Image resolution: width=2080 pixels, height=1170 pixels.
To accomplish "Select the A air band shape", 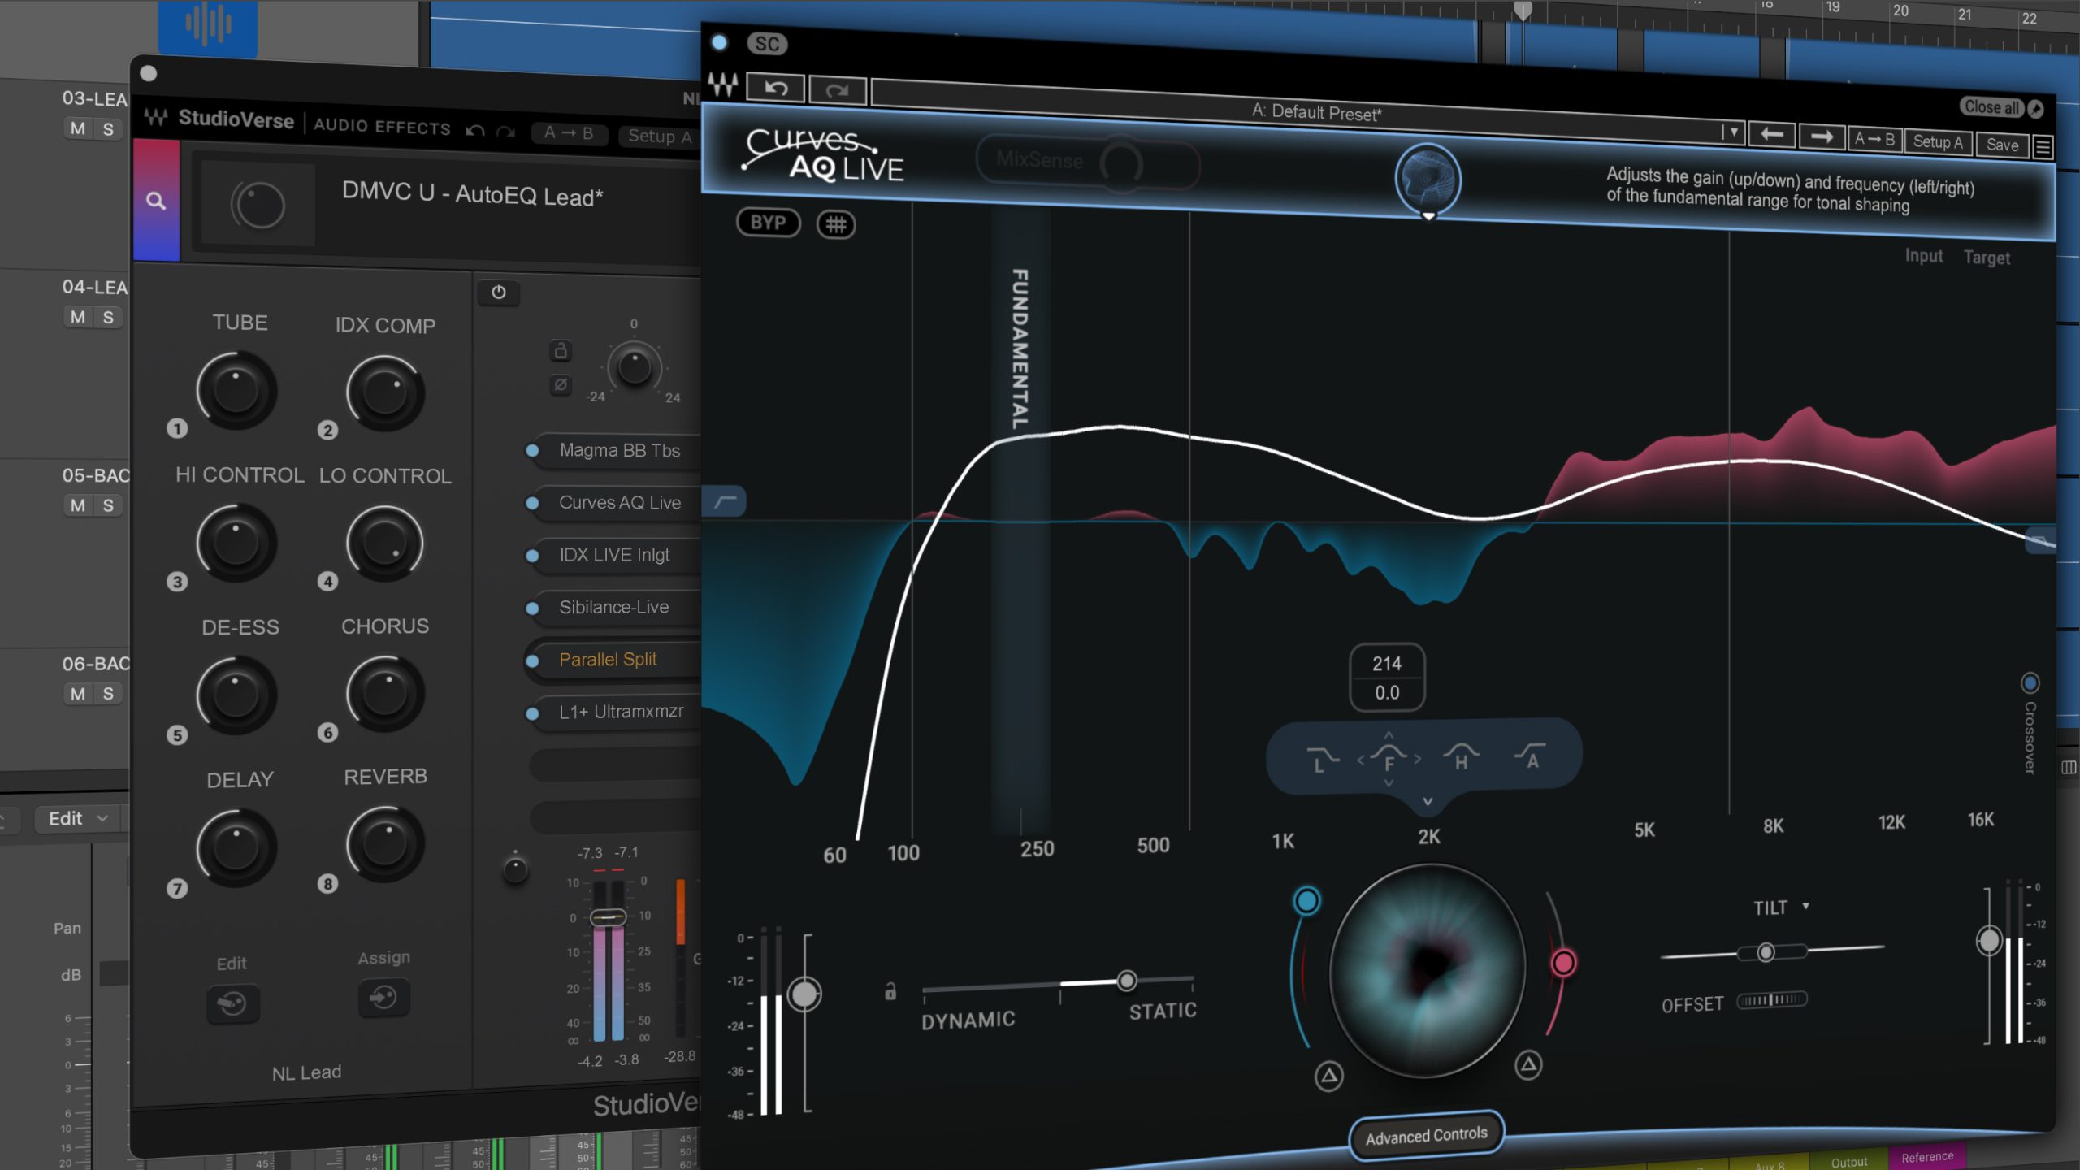I will [x=1531, y=756].
